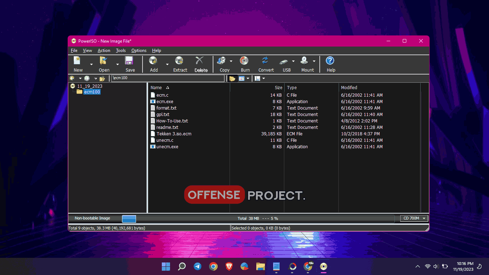Save the image with the floppy icon
Screen dimensions: 489x275
coord(129,61)
